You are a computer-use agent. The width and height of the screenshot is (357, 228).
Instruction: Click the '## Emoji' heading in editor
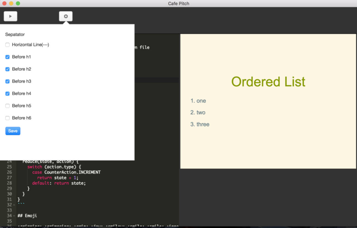[27, 216]
